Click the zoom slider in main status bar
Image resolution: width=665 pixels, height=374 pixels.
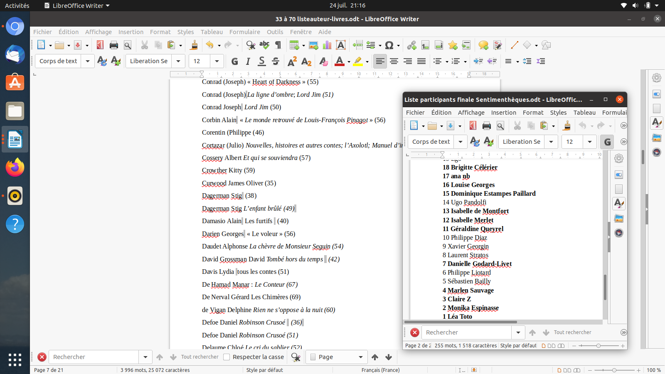pyautogui.click(x=614, y=370)
